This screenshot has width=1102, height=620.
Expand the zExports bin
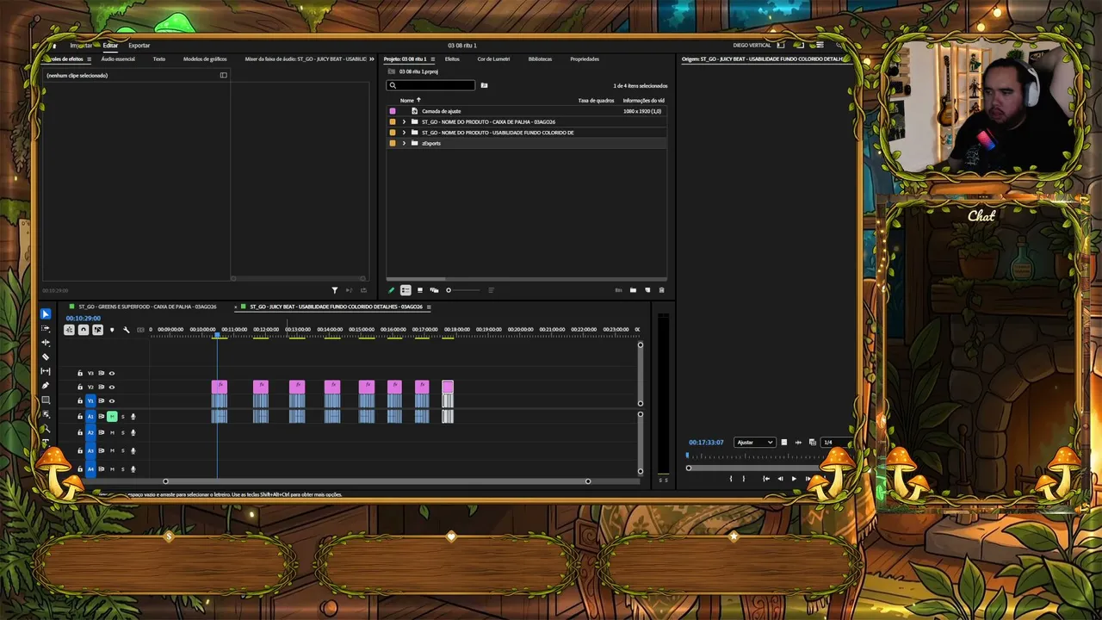coord(404,143)
